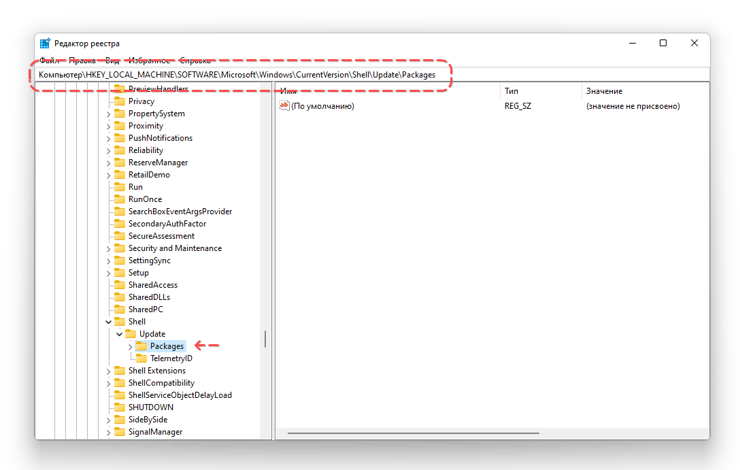The width and height of the screenshot is (740, 470).
Task: Expand the Packages key
Action: 131,347
